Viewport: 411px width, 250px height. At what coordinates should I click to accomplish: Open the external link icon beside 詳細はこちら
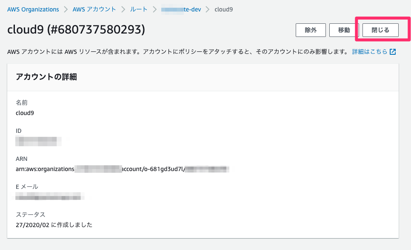tap(393, 52)
